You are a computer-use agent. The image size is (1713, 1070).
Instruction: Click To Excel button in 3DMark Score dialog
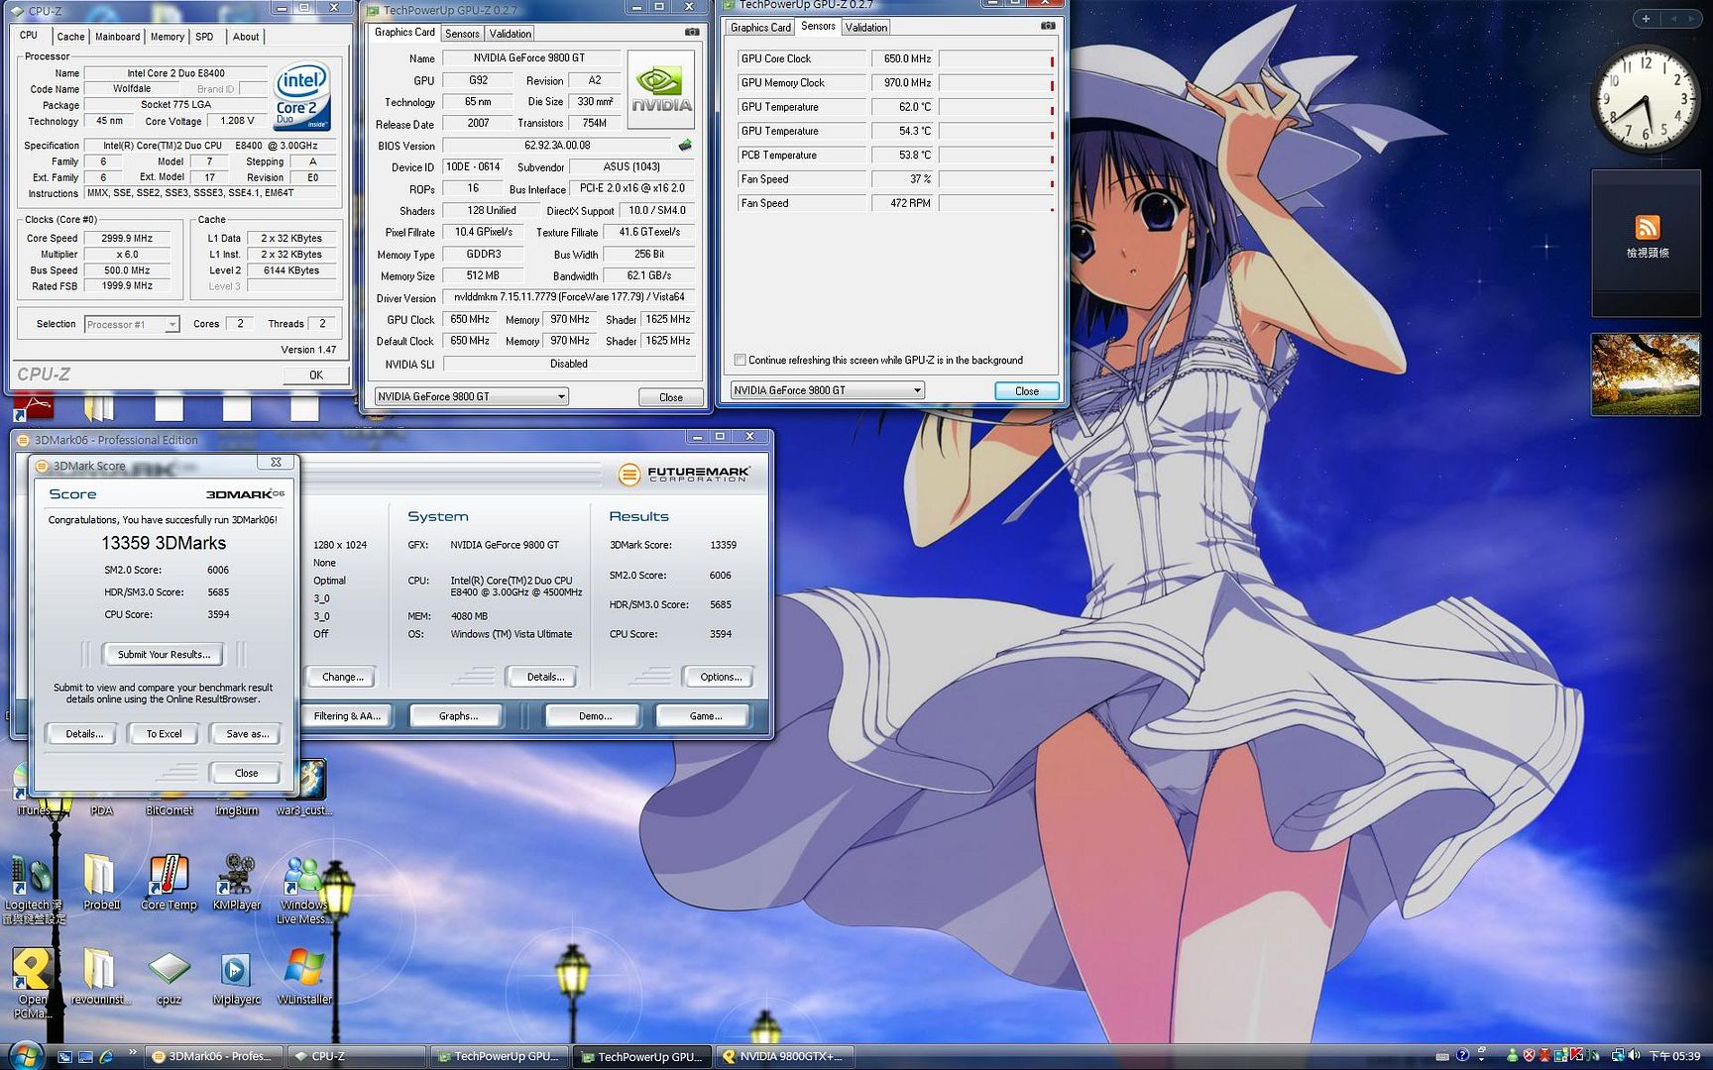[164, 734]
